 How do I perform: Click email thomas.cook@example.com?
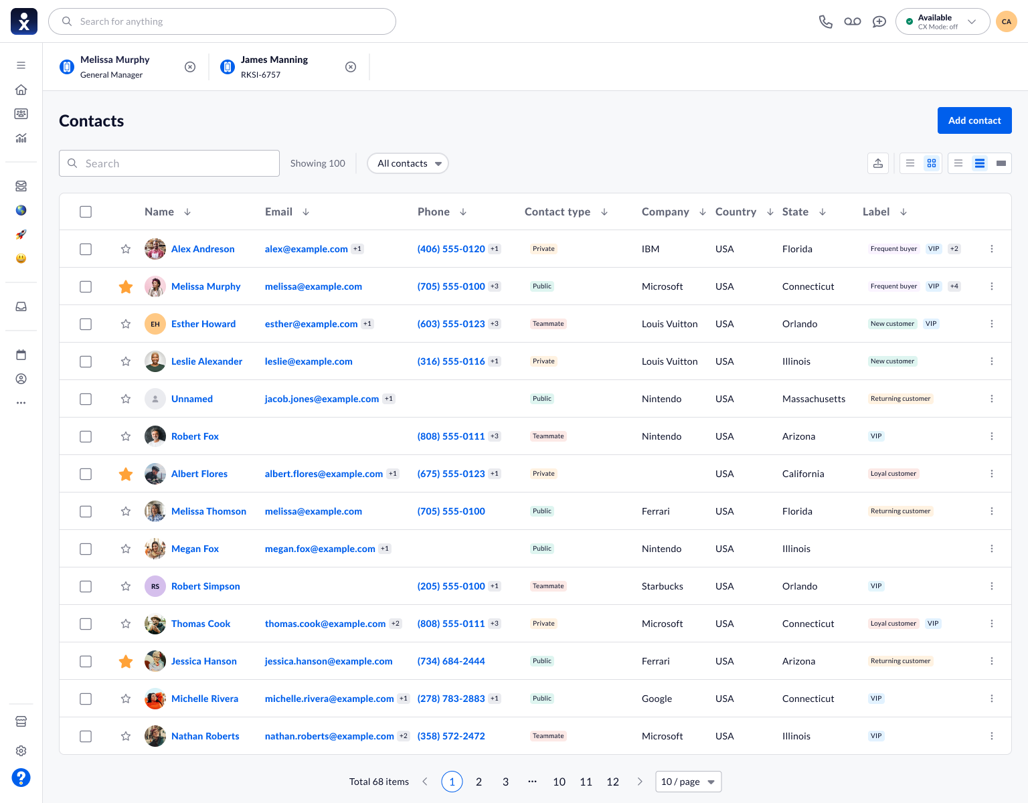(325, 624)
